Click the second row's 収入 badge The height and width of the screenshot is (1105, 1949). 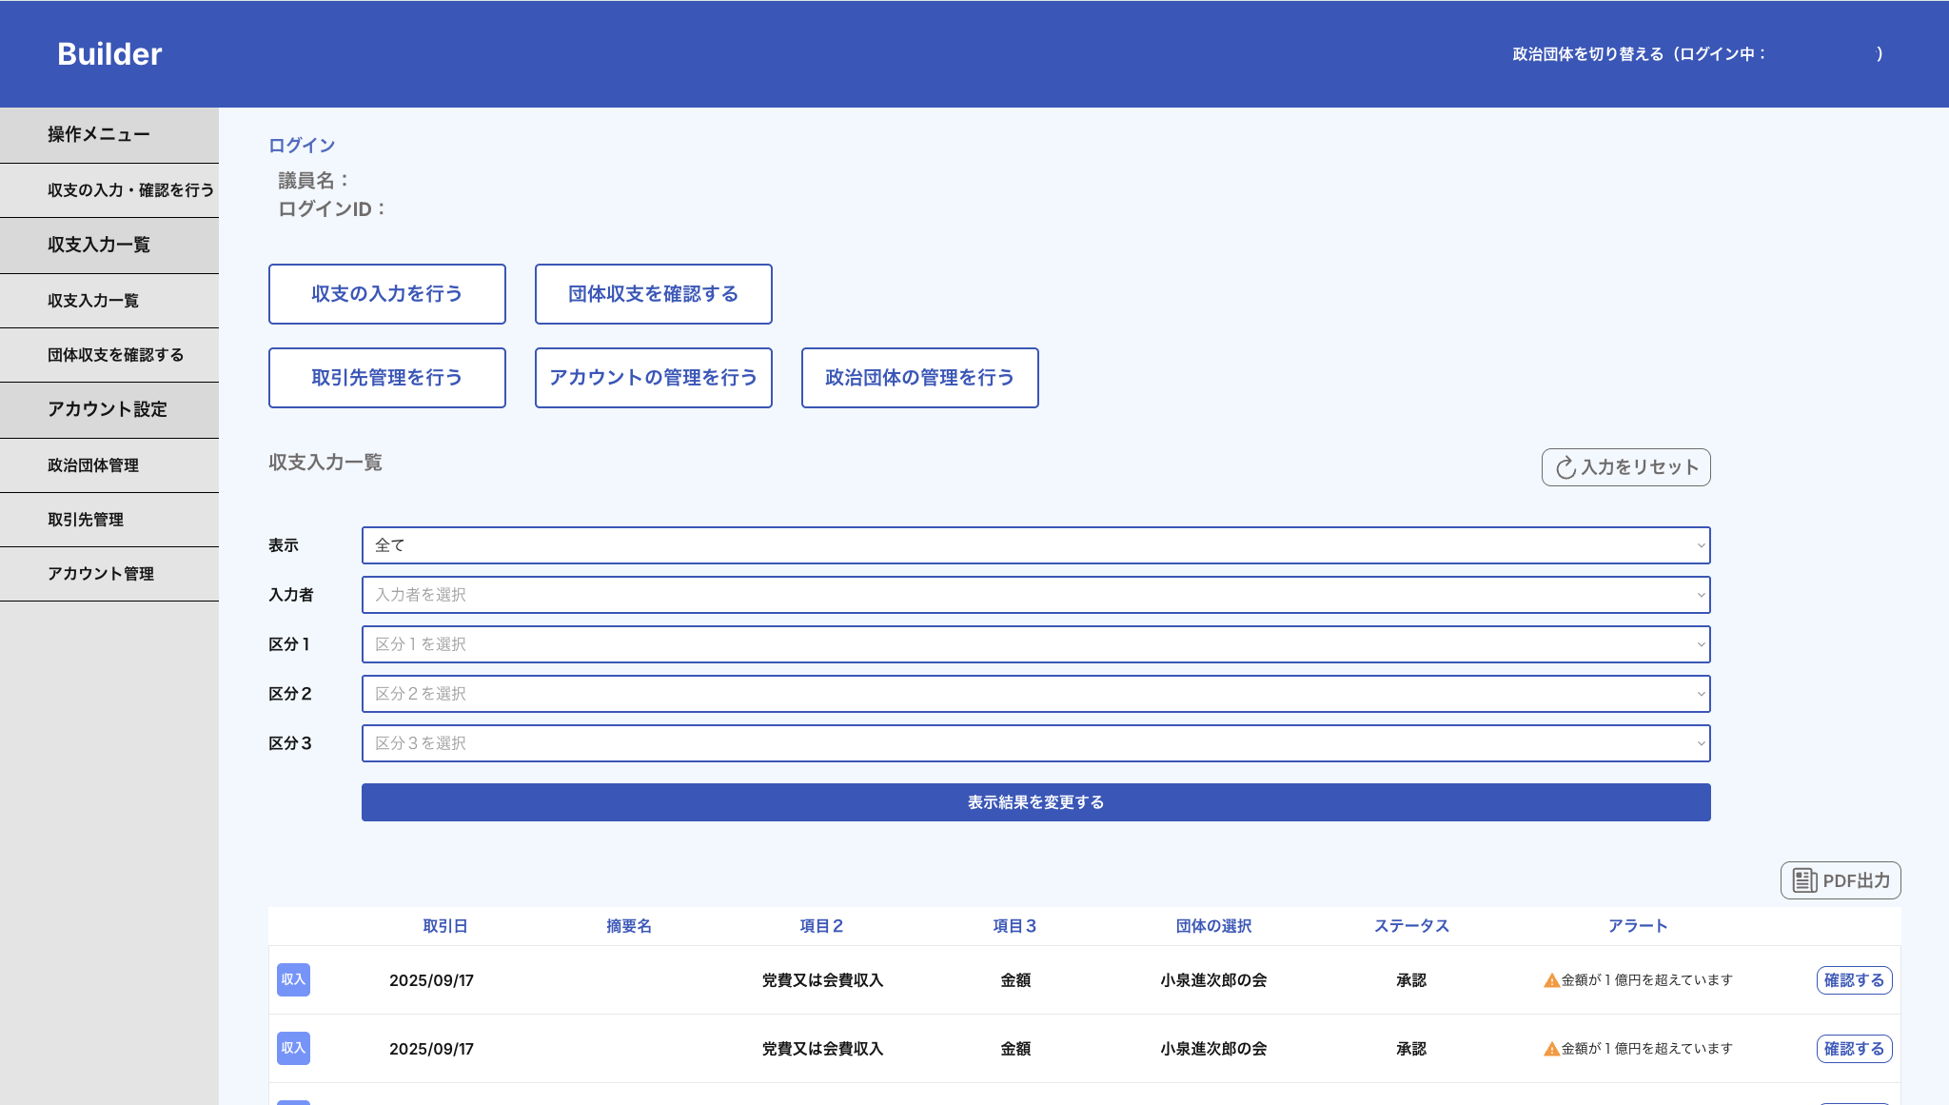point(293,1048)
